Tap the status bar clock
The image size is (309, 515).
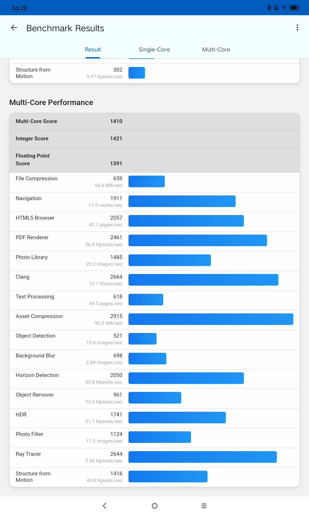(x=19, y=8)
